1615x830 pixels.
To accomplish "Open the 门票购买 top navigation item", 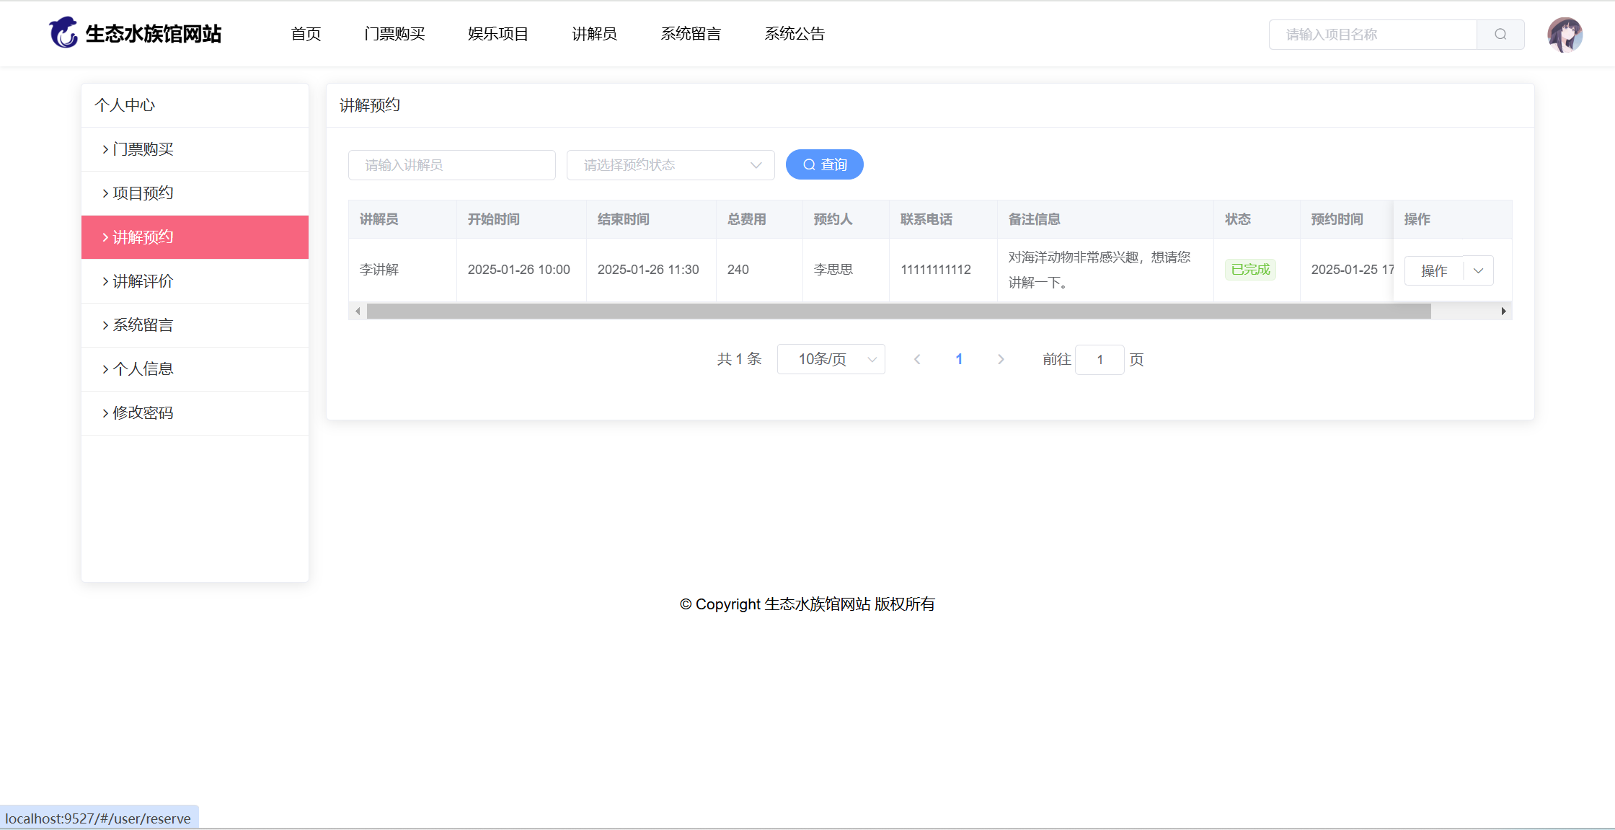I will tap(394, 34).
